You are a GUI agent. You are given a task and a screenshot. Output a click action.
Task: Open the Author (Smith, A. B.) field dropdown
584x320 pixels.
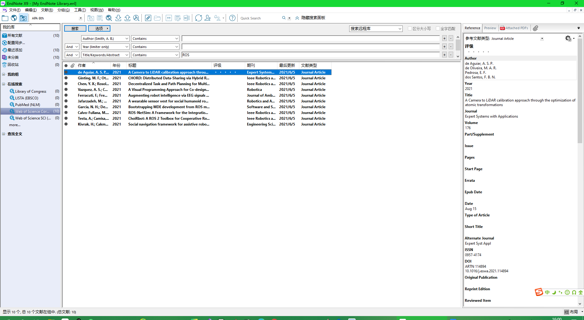[x=105, y=39]
